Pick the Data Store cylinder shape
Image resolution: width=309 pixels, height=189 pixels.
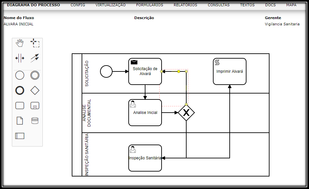coord(35,121)
